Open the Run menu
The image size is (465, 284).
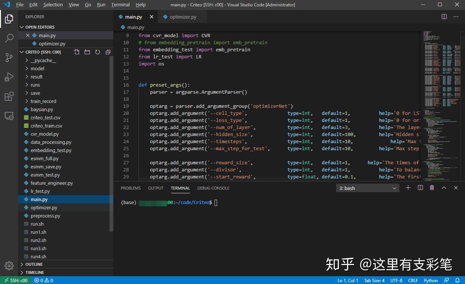pos(101,4)
